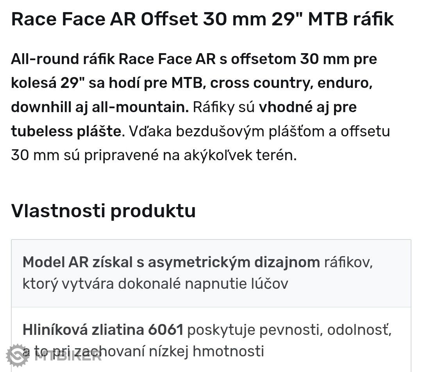Click the sentence Vďaka bezdušovým plášťom
The width and height of the screenshot is (422, 372).
pyautogui.click(x=229, y=131)
